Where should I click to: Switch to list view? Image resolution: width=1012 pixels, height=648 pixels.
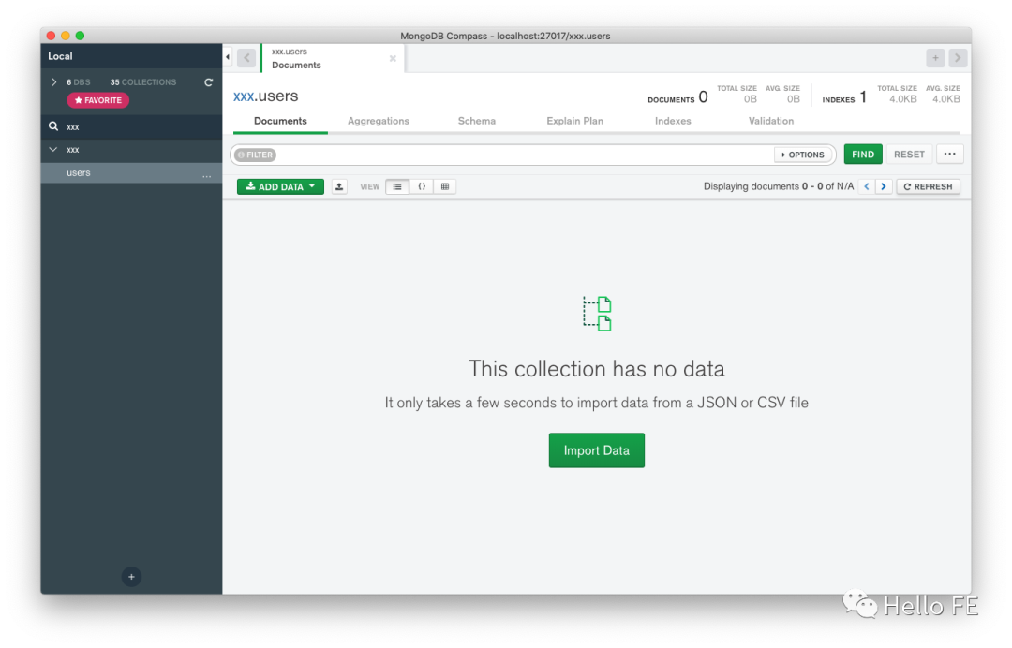click(x=397, y=187)
